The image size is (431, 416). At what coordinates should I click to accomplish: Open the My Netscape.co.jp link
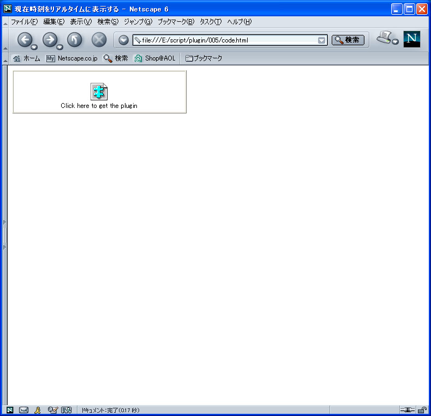click(71, 58)
